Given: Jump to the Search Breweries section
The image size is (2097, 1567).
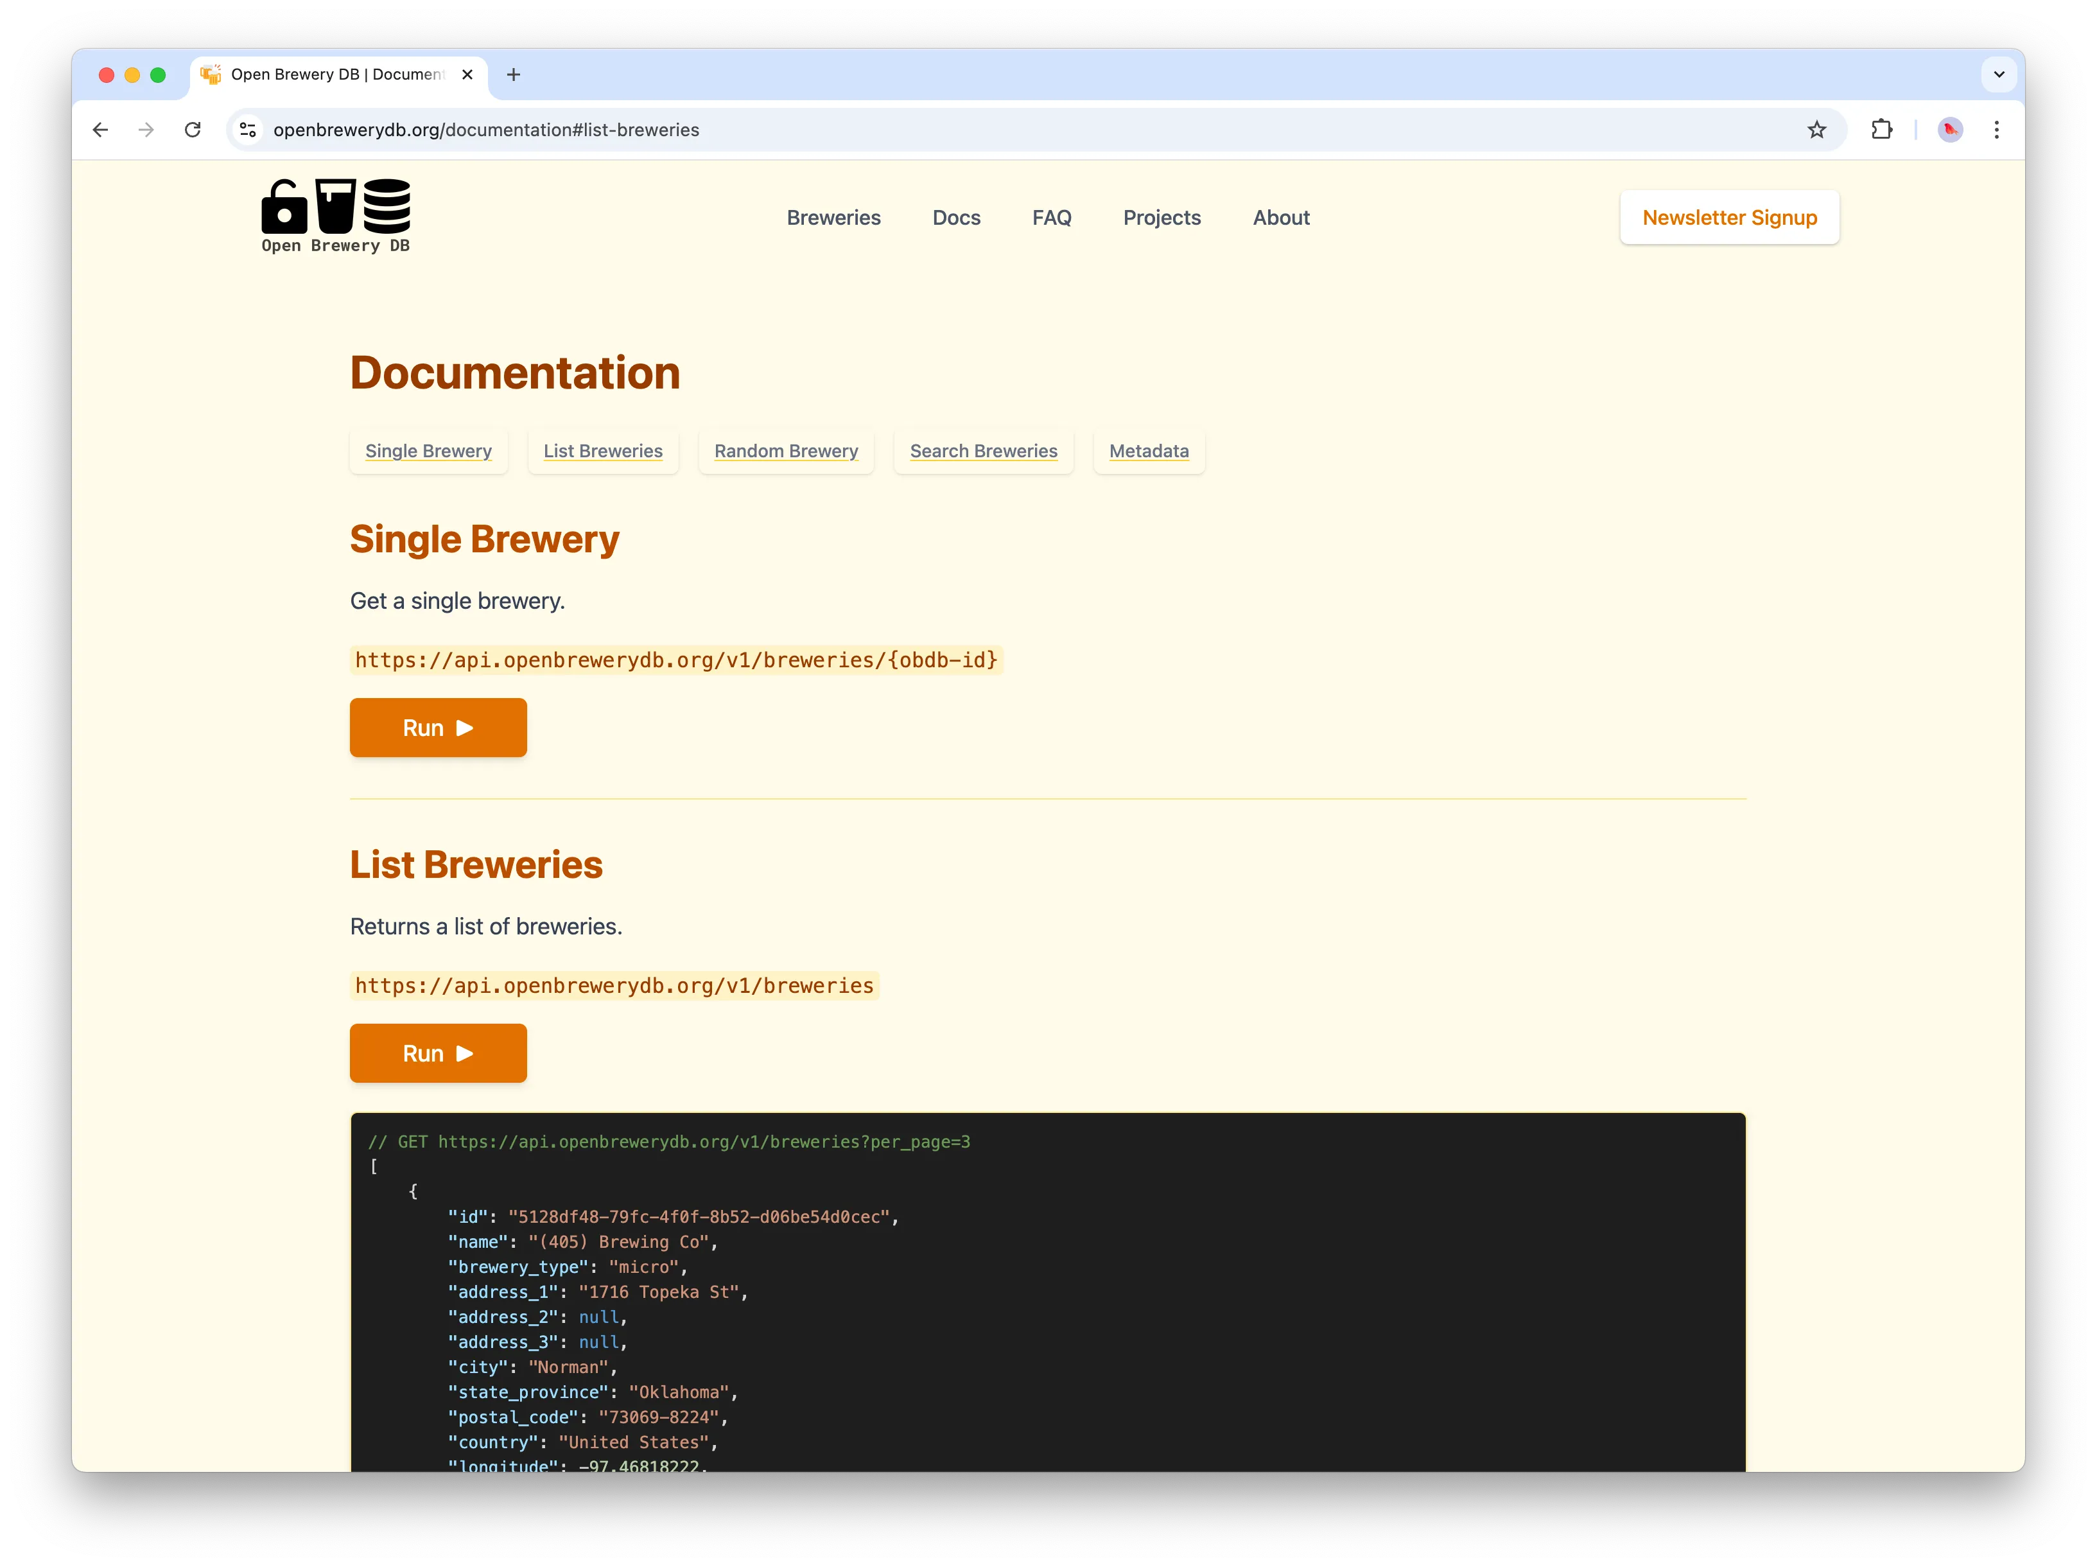Looking at the screenshot, I should [x=983, y=451].
